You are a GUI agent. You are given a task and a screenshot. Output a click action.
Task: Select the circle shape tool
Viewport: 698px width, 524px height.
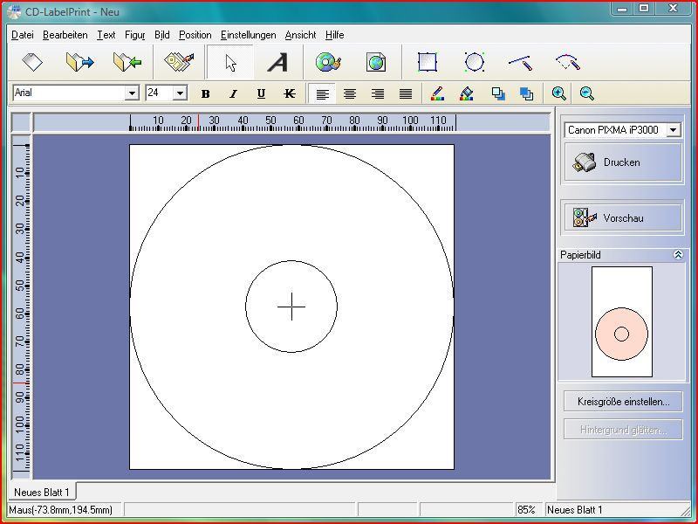(x=474, y=63)
